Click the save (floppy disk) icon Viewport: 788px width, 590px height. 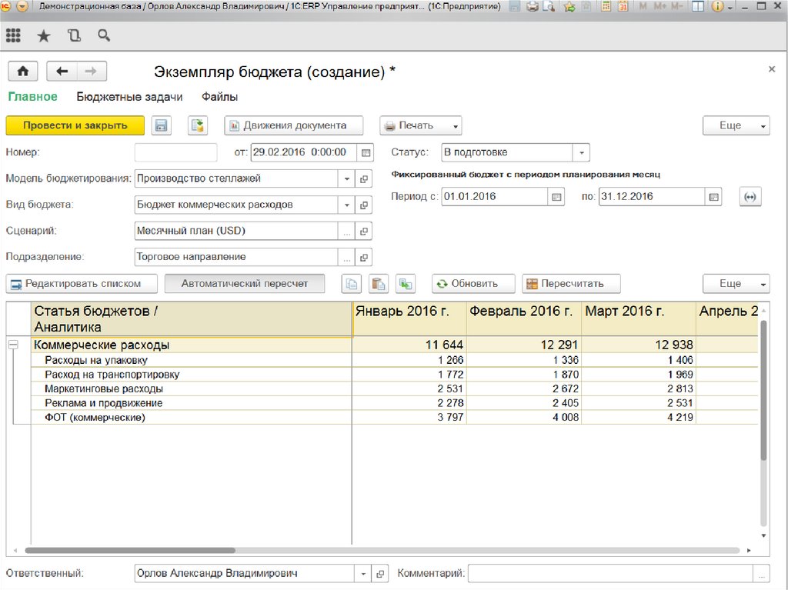(x=161, y=125)
